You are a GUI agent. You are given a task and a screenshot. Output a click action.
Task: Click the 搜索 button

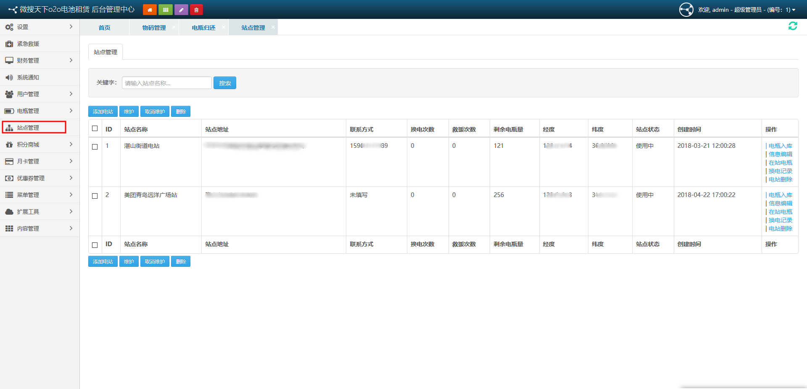225,83
